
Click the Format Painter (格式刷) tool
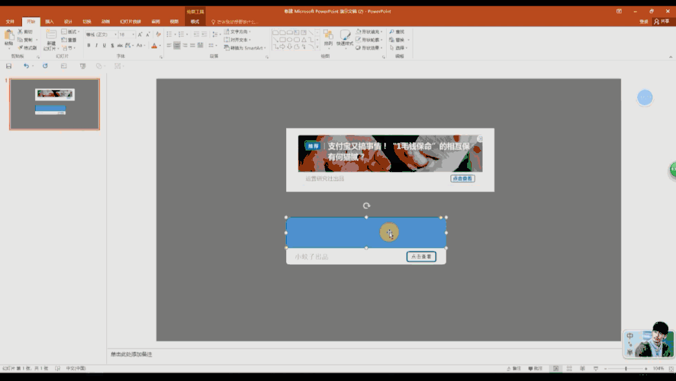27,47
